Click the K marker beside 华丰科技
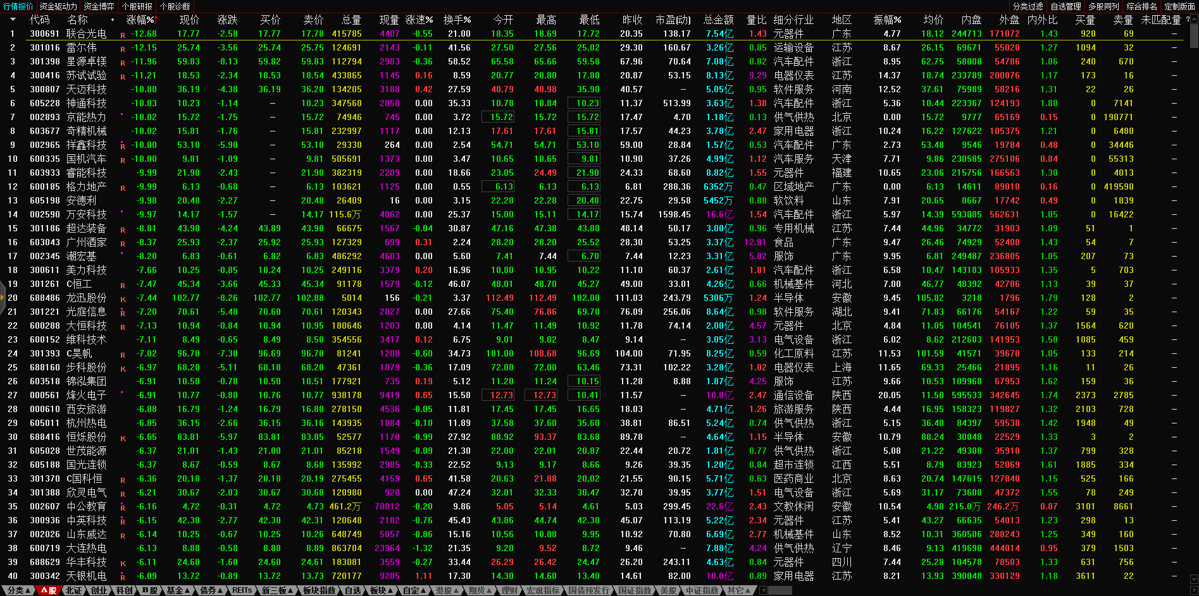This screenshot has width=1199, height=596. coord(123,563)
